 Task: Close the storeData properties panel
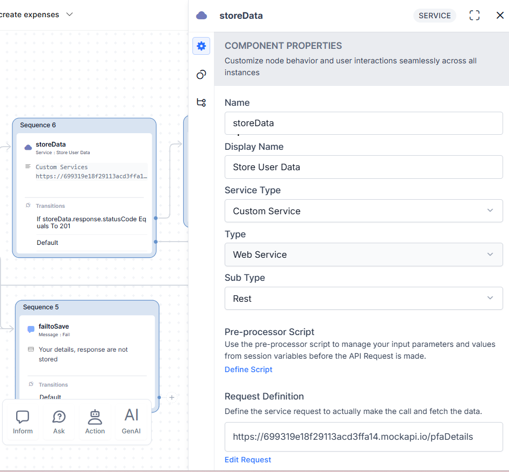[x=499, y=16]
